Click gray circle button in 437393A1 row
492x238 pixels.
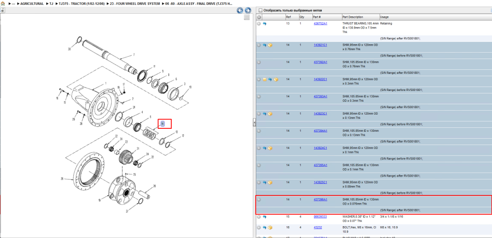(x=259, y=97)
